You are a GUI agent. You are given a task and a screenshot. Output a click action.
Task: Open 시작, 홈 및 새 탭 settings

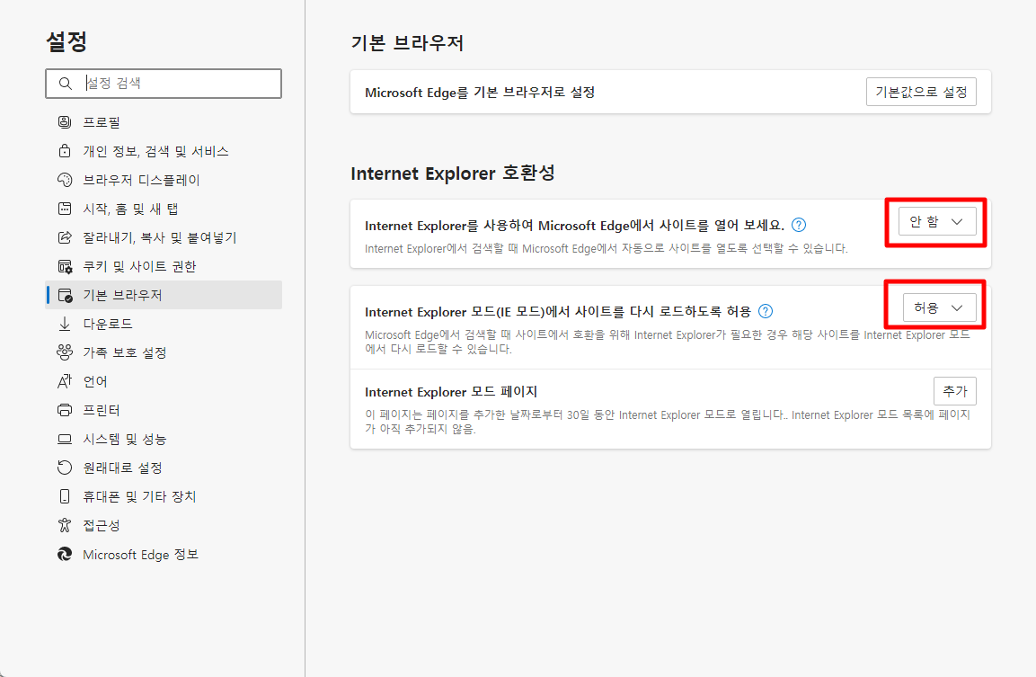(x=164, y=209)
